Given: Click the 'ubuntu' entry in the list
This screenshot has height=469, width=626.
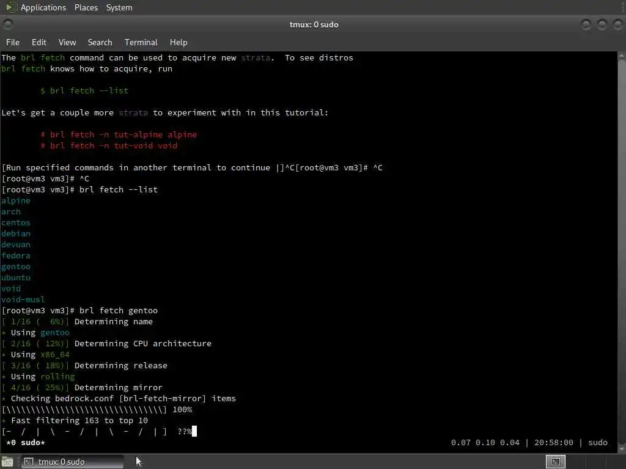Looking at the screenshot, I should (x=15, y=278).
